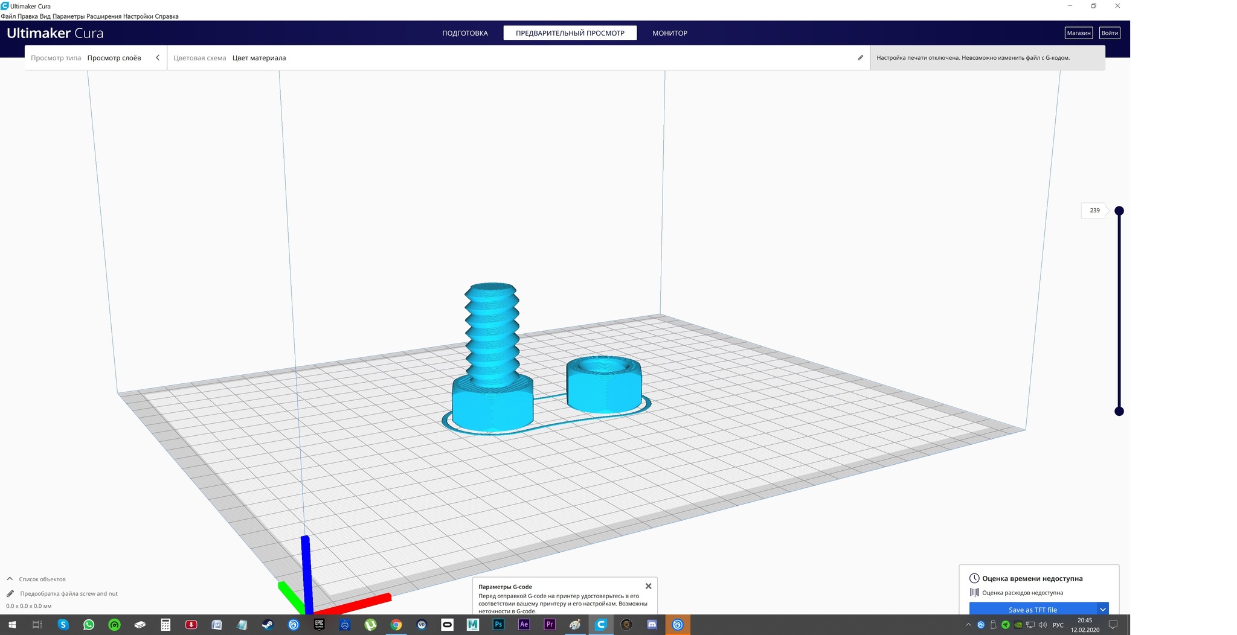Click pencil icon next to screw and nut filename
This screenshot has width=1237, height=635.
point(10,593)
